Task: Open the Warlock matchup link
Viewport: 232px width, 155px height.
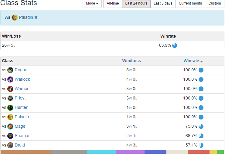Action: 22,79
